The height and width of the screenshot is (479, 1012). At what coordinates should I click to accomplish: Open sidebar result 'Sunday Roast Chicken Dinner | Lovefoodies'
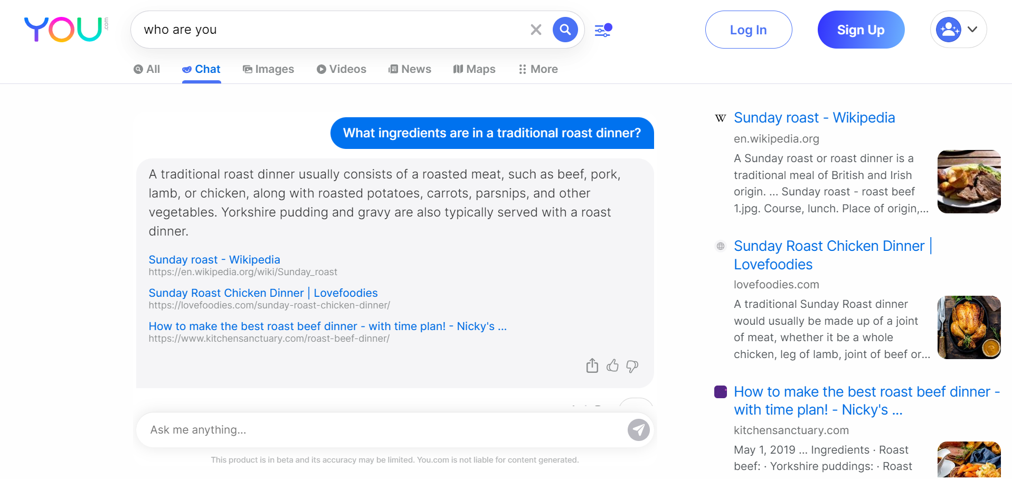click(x=833, y=255)
